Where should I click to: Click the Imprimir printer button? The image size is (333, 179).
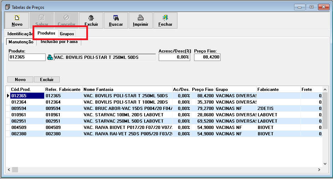coord(141,20)
